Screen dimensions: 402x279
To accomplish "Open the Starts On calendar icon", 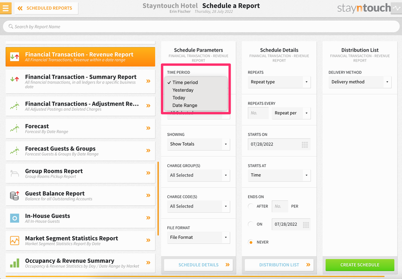I will (305, 145).
